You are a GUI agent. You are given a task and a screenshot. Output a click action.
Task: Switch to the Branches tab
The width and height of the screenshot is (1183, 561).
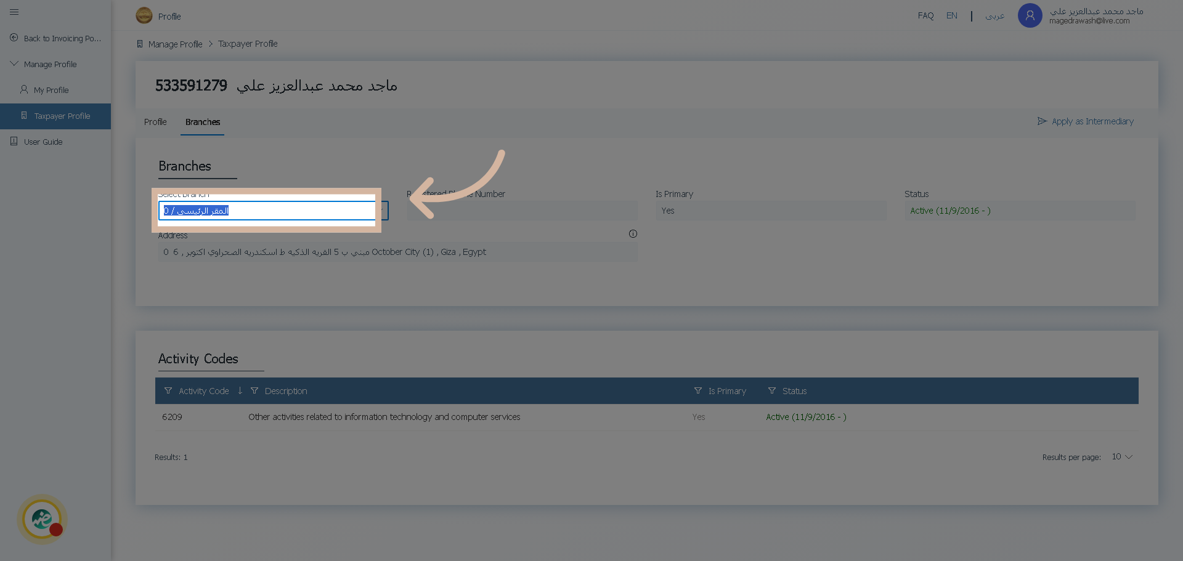pyautogui.click(x=203, y=122)
